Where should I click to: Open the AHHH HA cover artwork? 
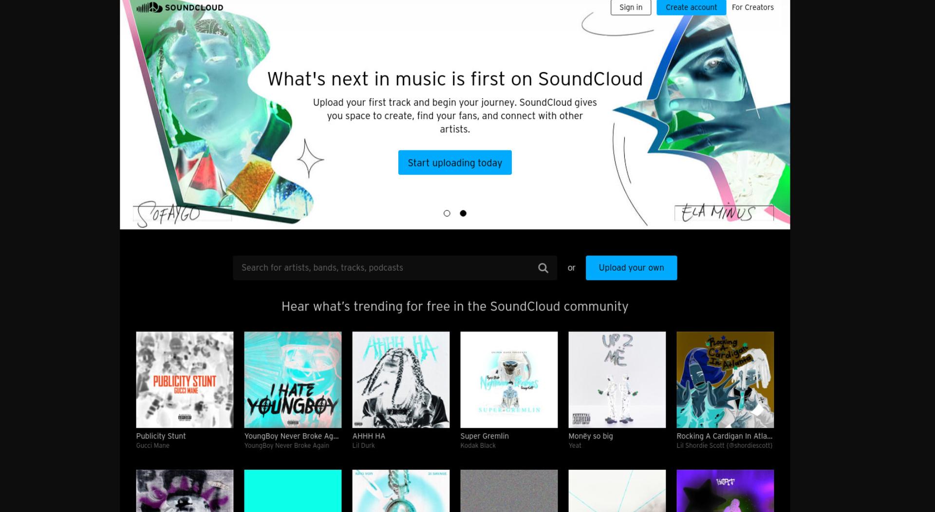click(x=401, y=380)
